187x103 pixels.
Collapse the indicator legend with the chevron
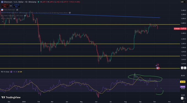[x=3, y=22]
